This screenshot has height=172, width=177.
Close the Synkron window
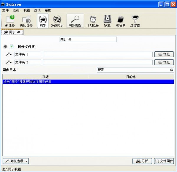173,4
